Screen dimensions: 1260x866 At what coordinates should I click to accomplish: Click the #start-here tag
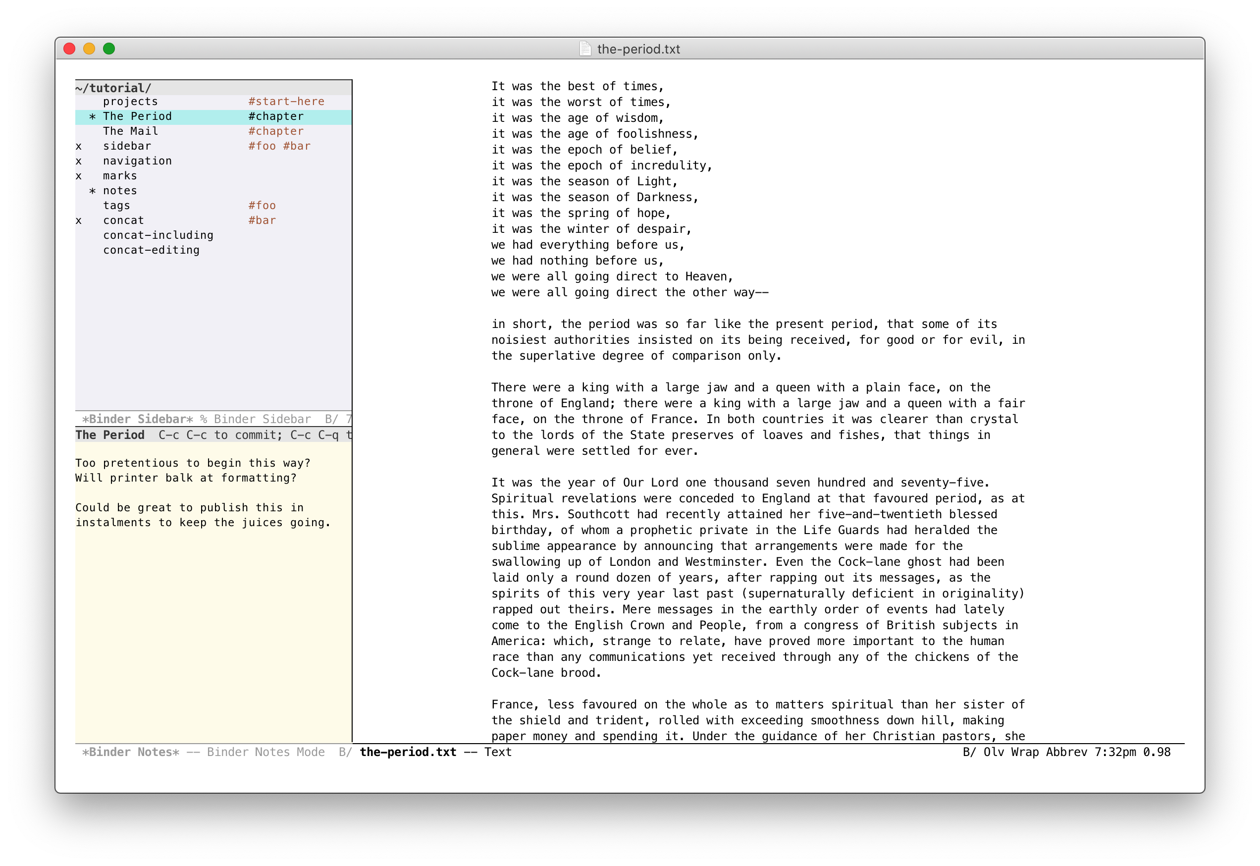[x=286, y=102]
